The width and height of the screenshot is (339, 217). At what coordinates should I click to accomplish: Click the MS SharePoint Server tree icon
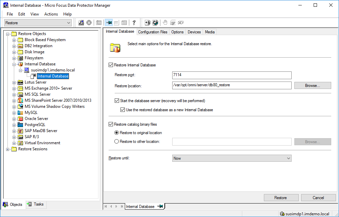coord(20,100)
